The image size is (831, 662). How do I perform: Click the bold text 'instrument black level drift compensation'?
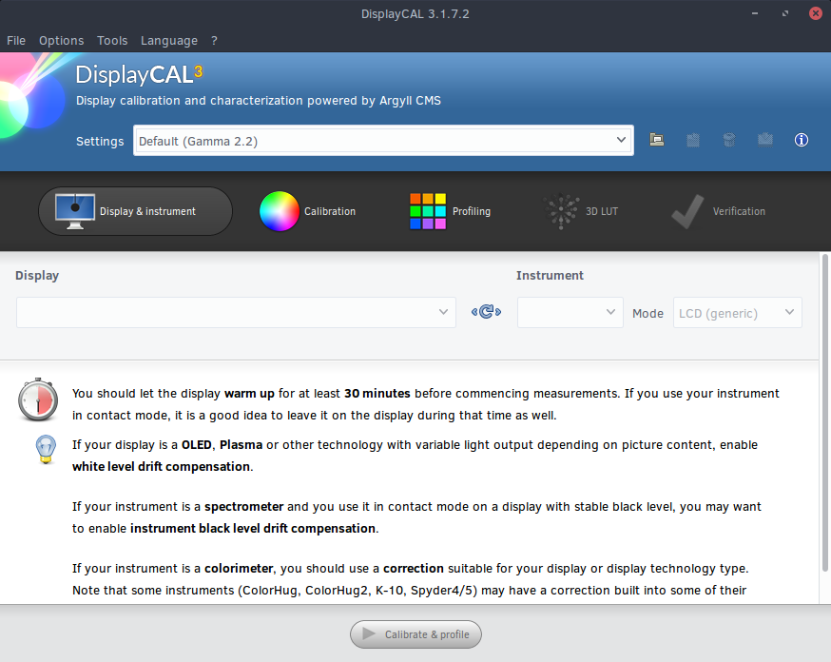tap(253, 529)
